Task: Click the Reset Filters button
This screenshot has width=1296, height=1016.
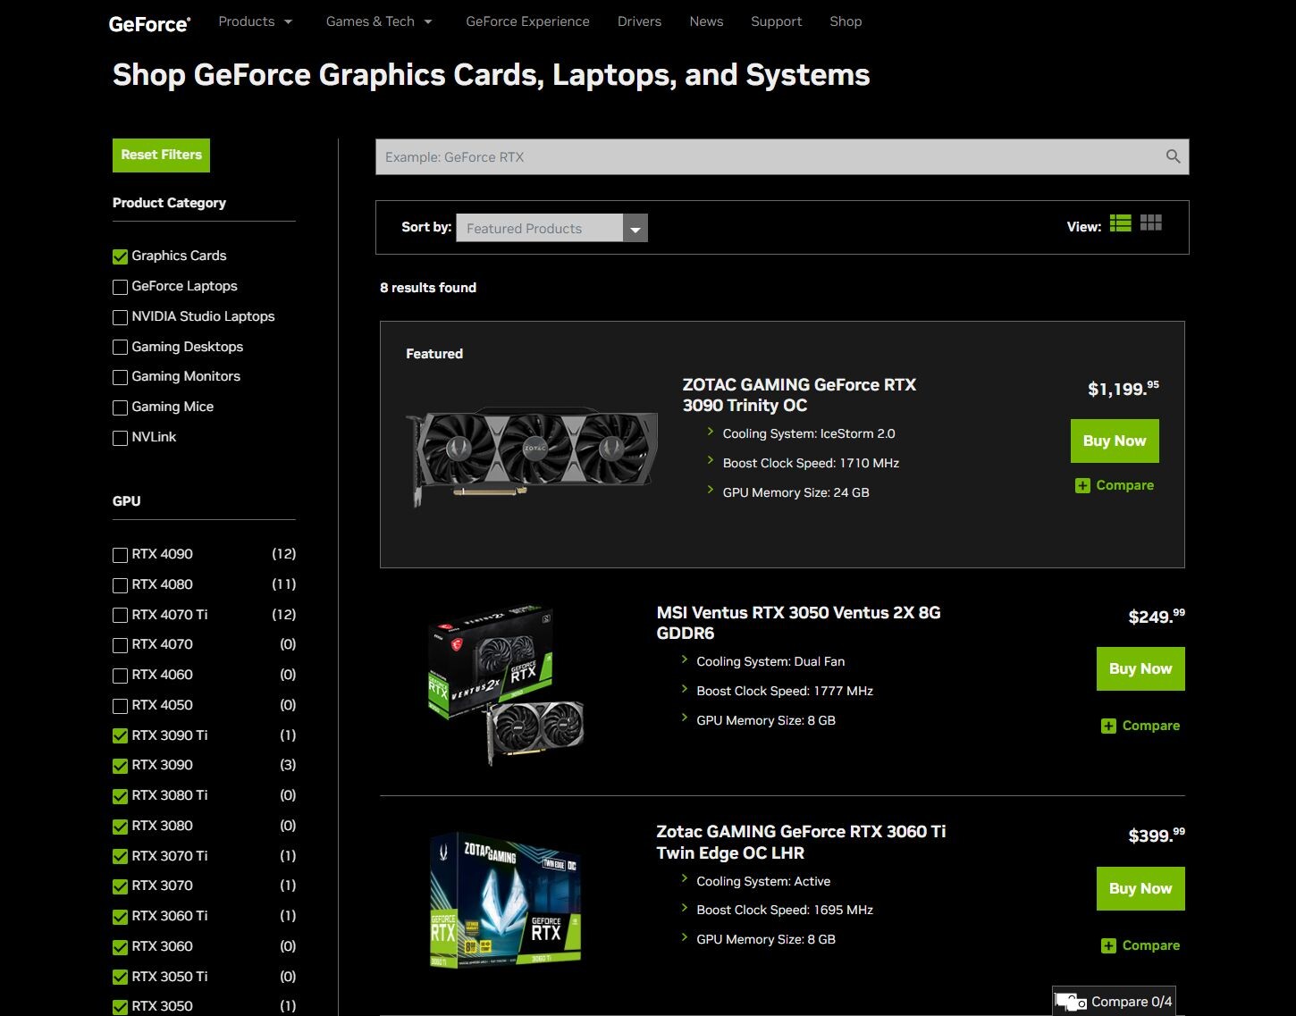Action: tap(161, 155)
